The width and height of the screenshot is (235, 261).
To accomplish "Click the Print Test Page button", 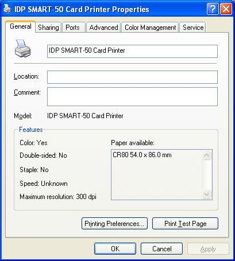I will click(185, 223).
